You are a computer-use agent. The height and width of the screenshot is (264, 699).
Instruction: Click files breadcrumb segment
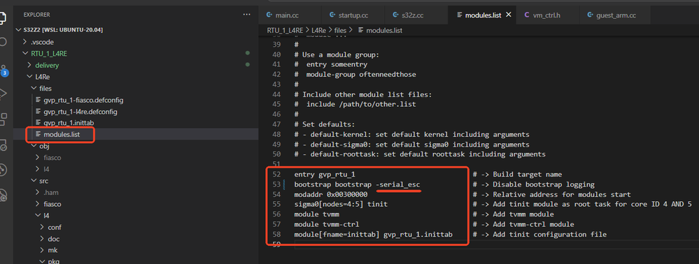pos(339,30)
